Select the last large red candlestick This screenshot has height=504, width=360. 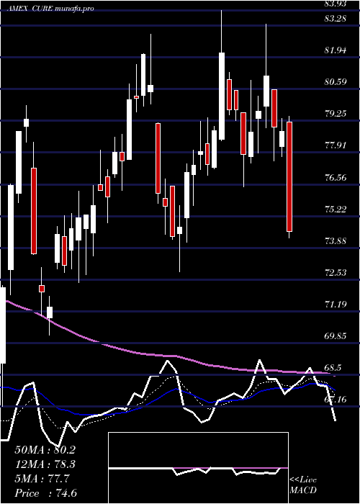[x=289, y=176]
